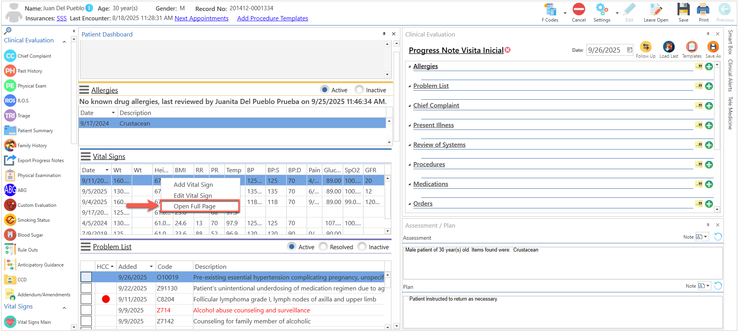
Task: Check the box for code C8204 row
Action: tap(86, 299)
